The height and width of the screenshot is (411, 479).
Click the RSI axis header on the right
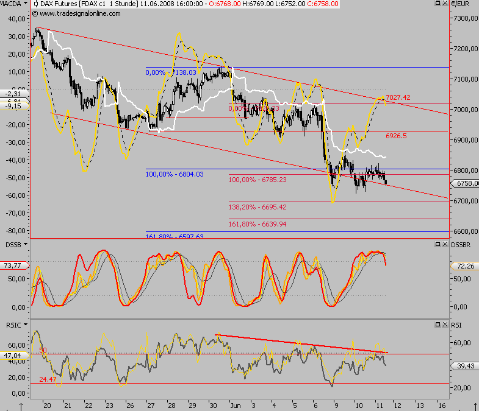point(456,325)
